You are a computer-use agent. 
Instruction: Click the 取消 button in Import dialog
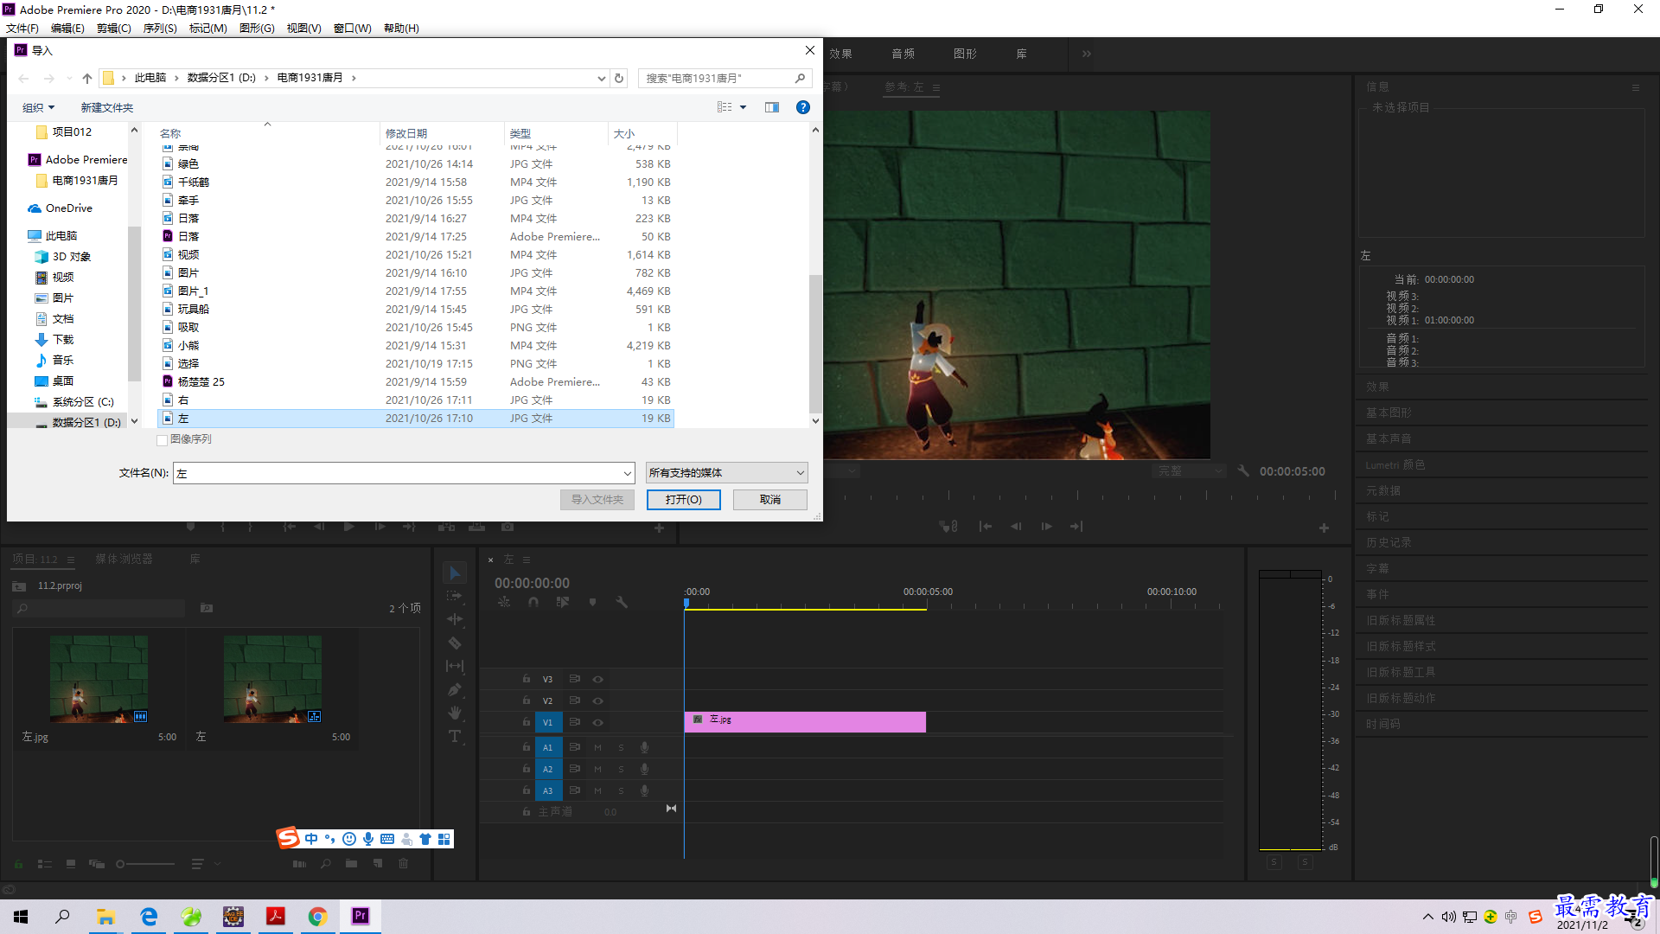770,500
